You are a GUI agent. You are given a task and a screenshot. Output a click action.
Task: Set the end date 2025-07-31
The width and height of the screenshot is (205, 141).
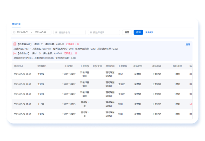[x=40, y=32]
